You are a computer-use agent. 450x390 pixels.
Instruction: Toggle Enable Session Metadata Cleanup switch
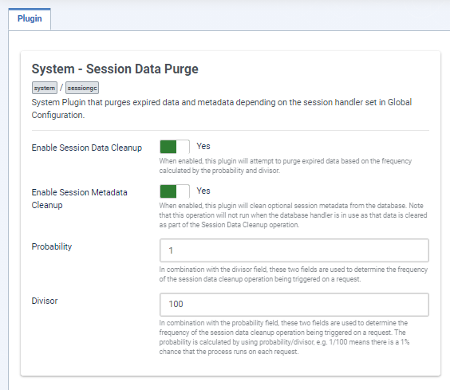click(x=175, y=191)
